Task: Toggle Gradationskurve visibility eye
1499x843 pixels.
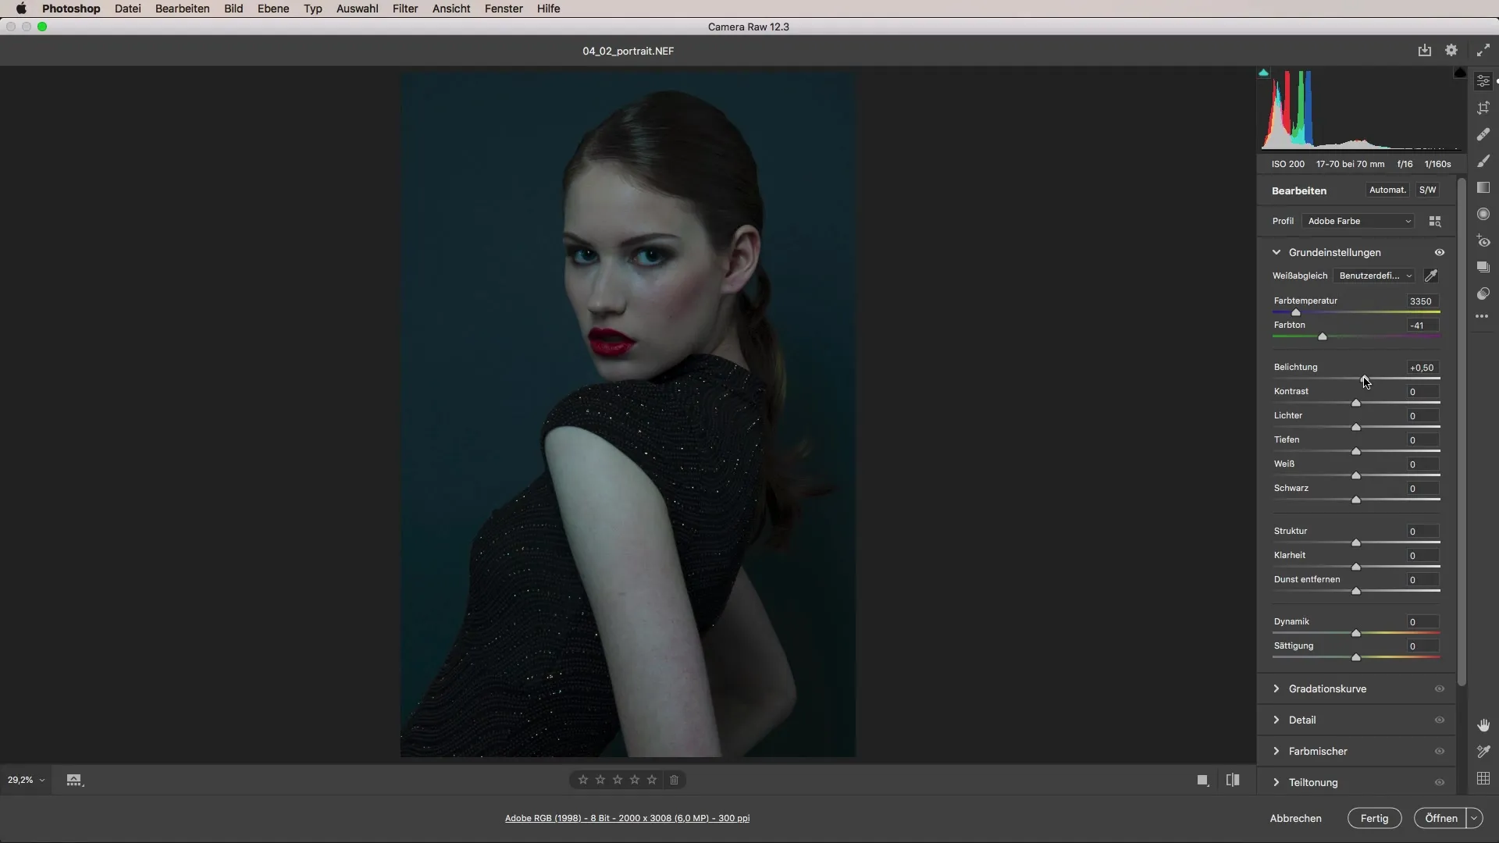Action: point(1440,688)
